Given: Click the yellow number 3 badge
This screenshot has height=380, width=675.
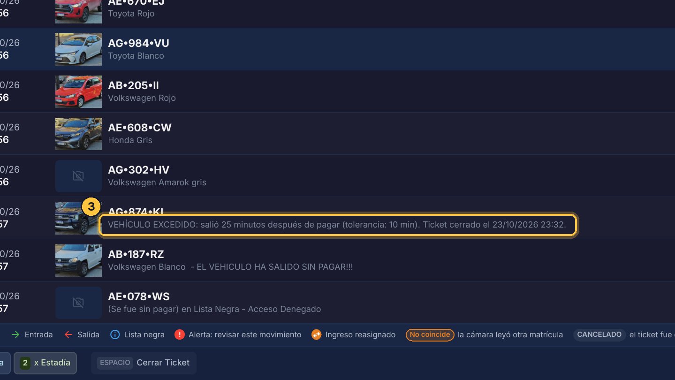Looking at the screenshot, I should (91, 206).
